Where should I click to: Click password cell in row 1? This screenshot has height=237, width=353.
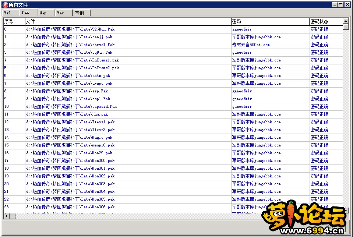[x=271, y=37]
